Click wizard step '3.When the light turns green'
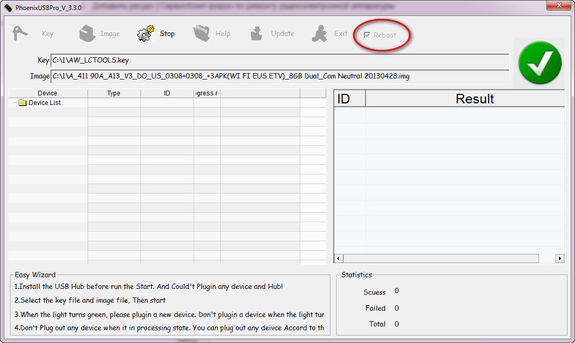Screen dimensions: 575x343 pos(169,315)
